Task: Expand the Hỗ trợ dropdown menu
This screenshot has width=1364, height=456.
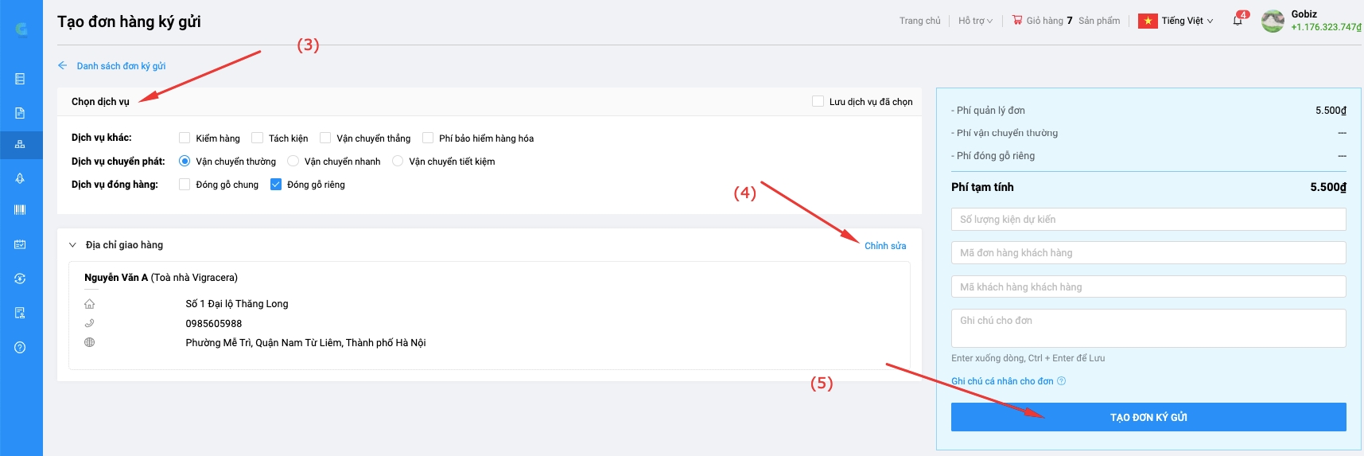Action: point(975,21)
